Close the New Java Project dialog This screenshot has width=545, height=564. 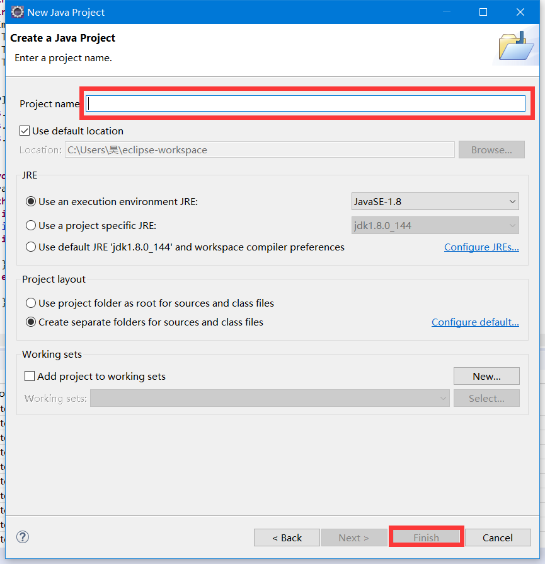tap(520, 12)
